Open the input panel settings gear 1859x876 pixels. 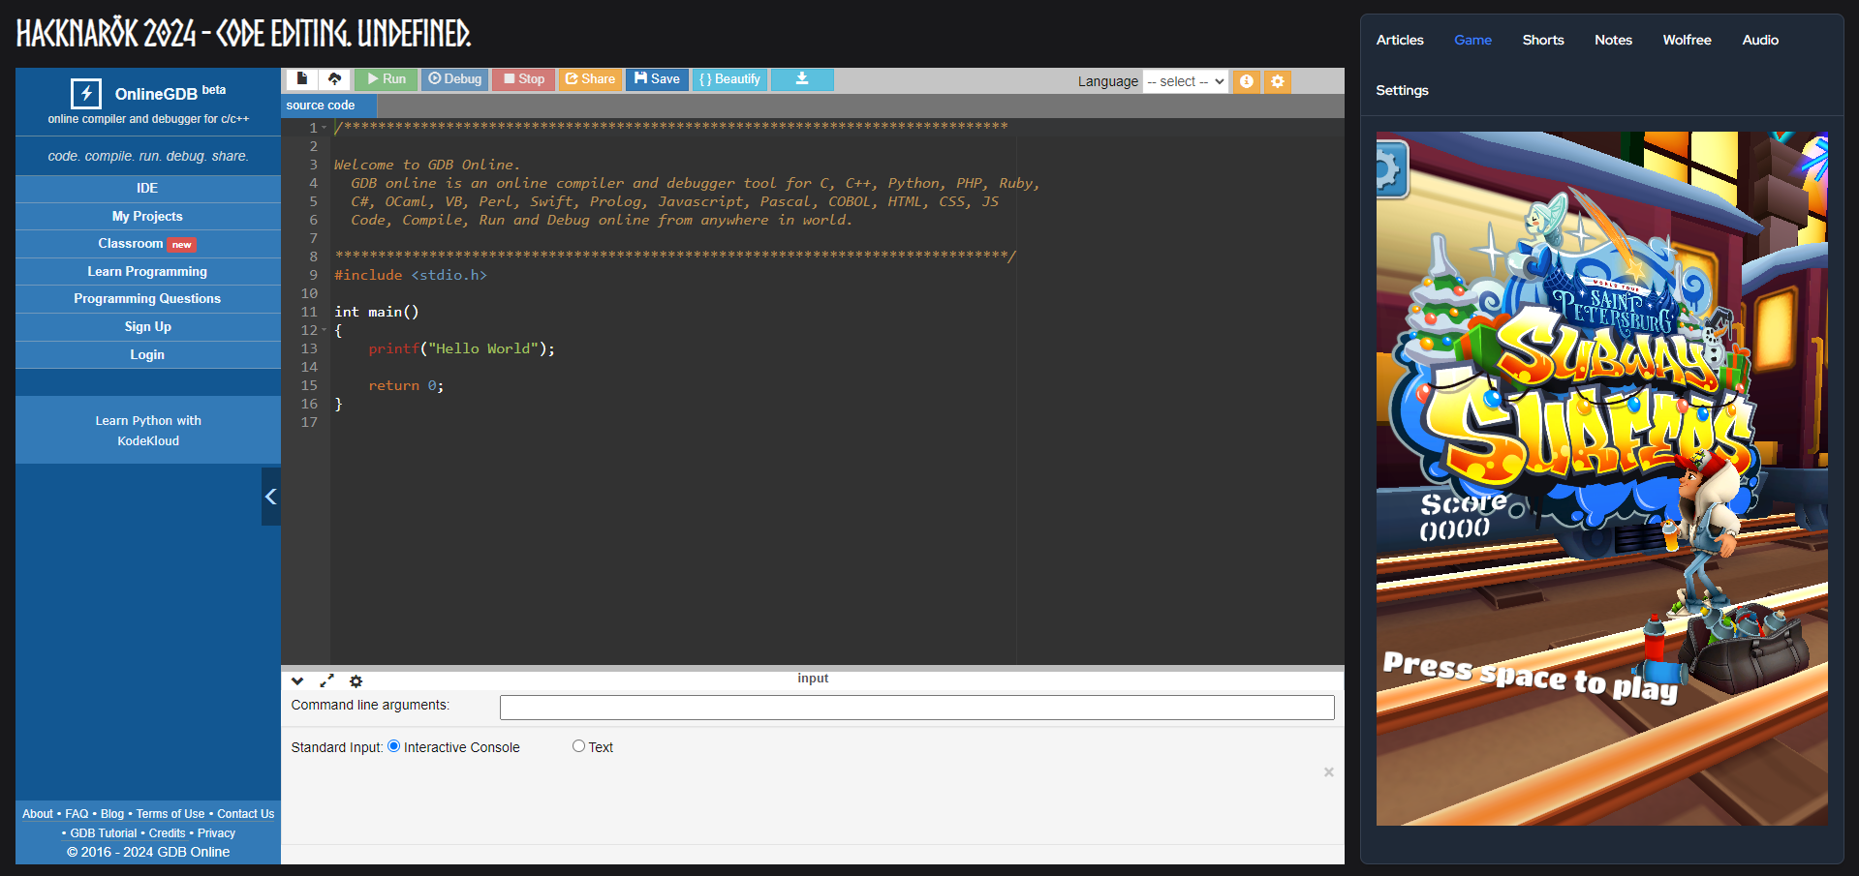coord(356,681)
